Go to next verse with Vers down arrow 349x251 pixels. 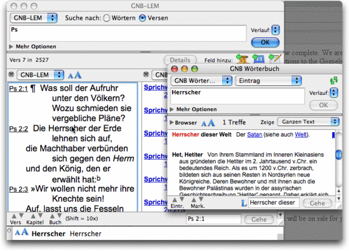(21, 215)
